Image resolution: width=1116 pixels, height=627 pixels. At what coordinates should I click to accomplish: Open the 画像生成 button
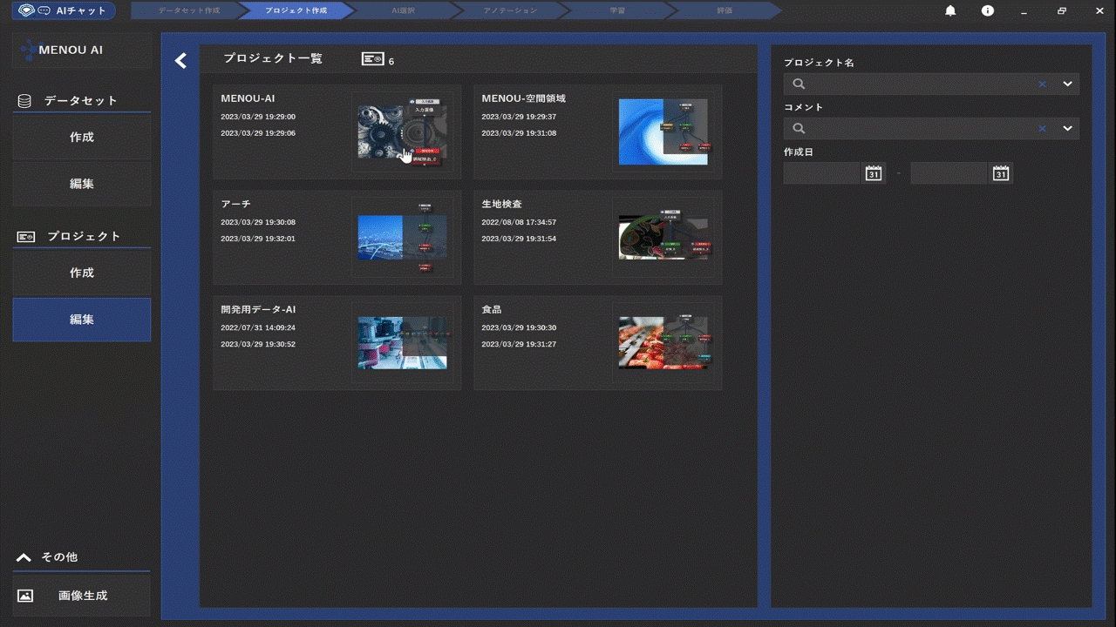click(x=82, y=596)
